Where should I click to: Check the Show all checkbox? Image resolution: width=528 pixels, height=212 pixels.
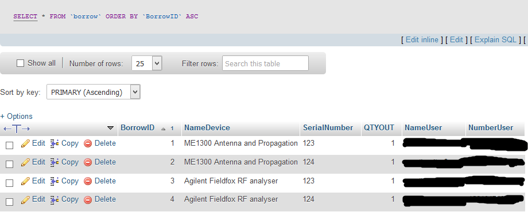[21, 63]
